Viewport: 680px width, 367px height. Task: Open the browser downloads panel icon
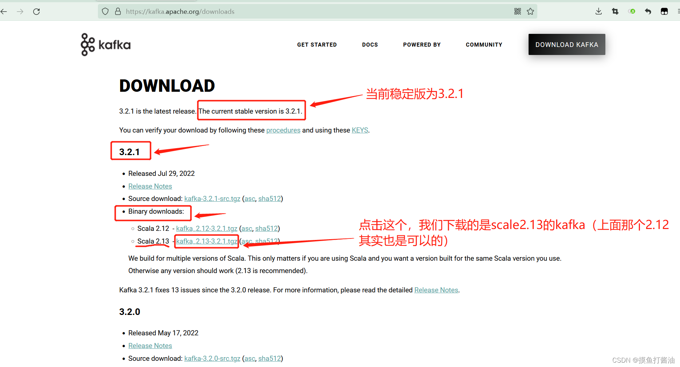598,12
